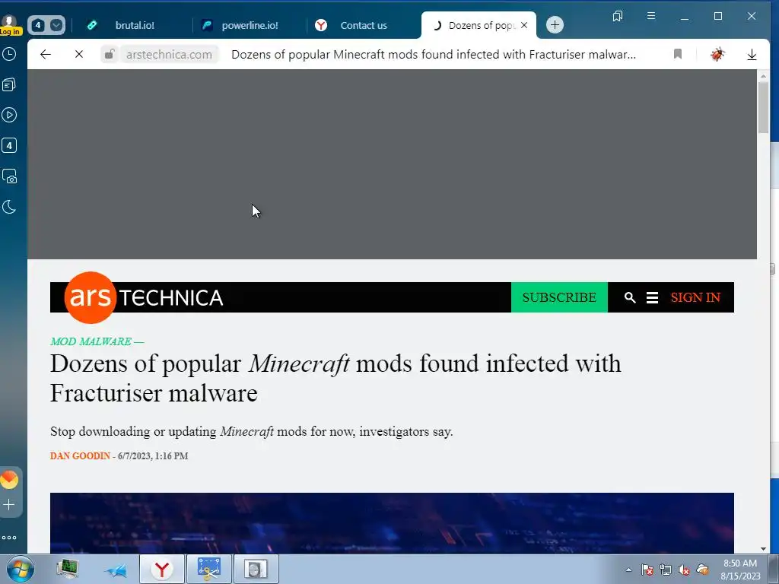779x584 pixels.
Task: Add a sidebar item with plus icon
Action: point(9,505)
